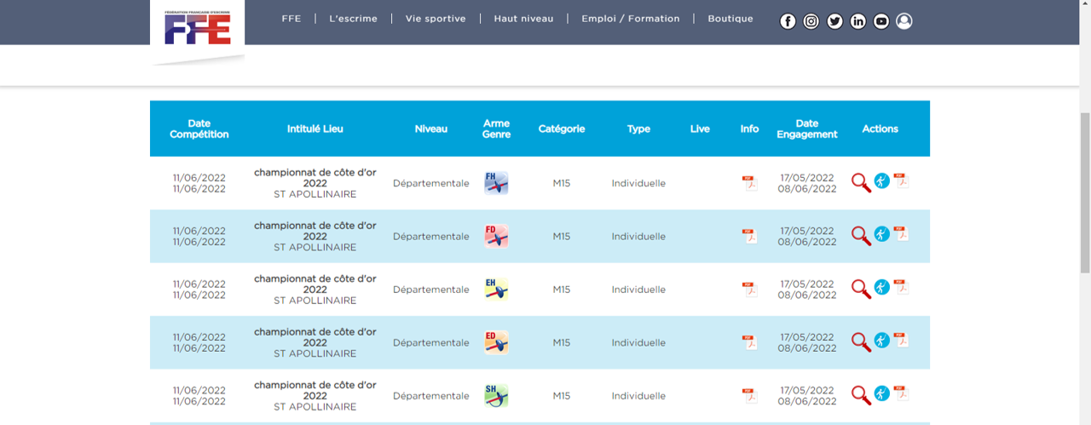The height and width of the screenshot is (425, 1091).
Task: Open the Emploi / Formation menu item
Action: click(x=631, y=19)
